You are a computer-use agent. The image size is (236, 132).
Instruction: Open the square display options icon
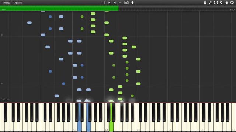216,3
